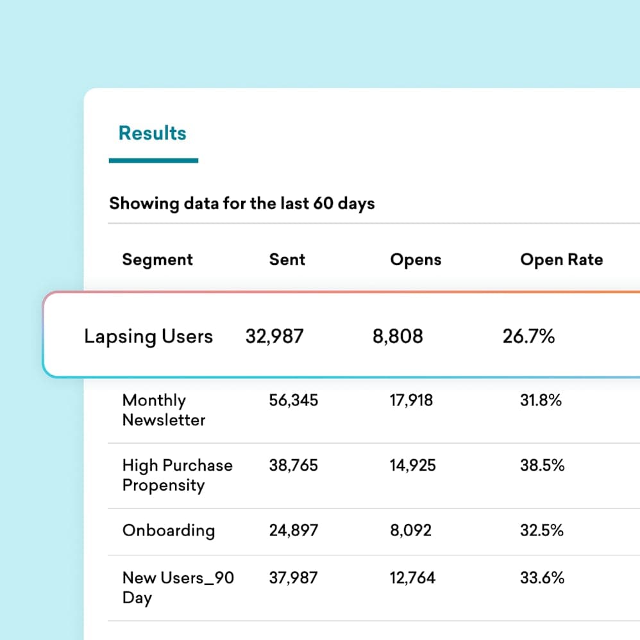This screenshot has height=640, width=640.
Task: Sort table by the Open Rate column
Action: click(561, 259)
